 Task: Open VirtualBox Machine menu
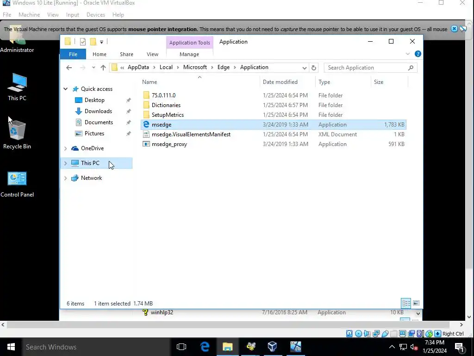click(29, 14)
